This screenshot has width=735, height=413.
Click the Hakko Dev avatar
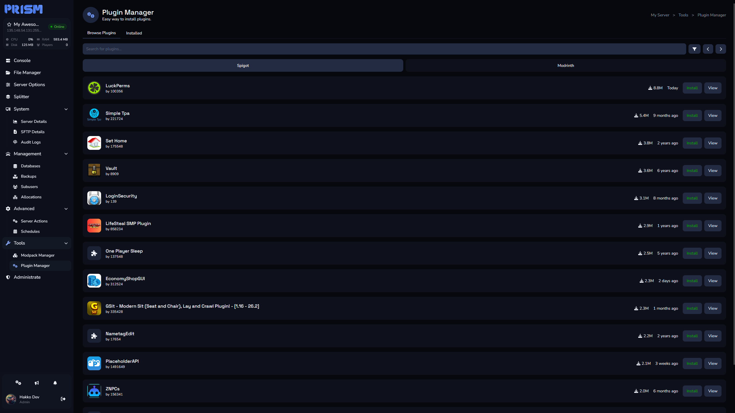point(11,399)
